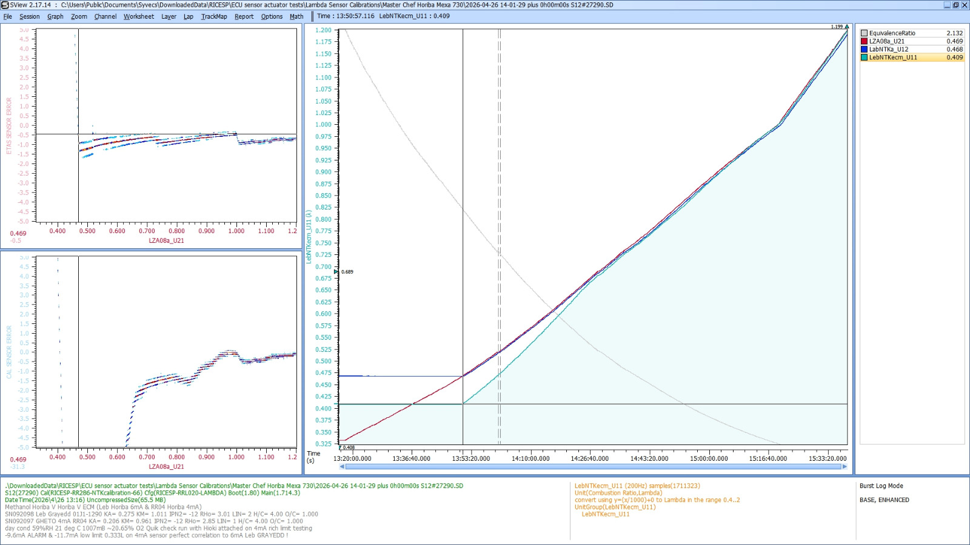Screen dimensions: 970x545
Task: Open the Graph menu
Action: point(55,16)
